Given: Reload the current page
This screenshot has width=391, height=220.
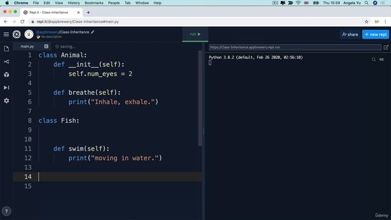Looking at the screenshot, I should (23, 22).
